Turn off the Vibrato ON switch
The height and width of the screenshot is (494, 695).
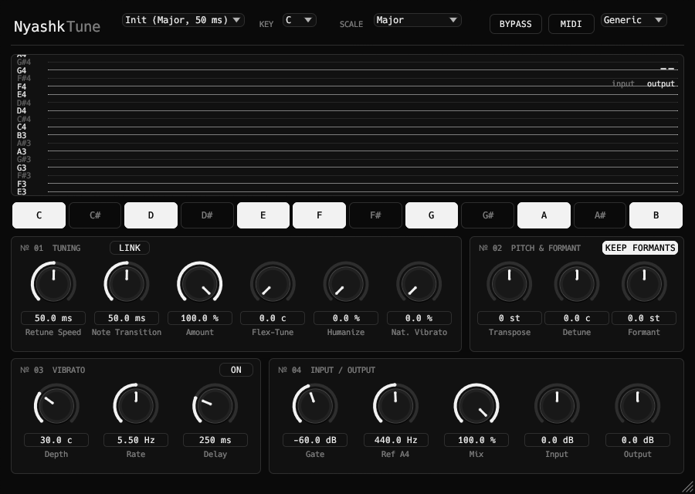(x=236, y=370)
